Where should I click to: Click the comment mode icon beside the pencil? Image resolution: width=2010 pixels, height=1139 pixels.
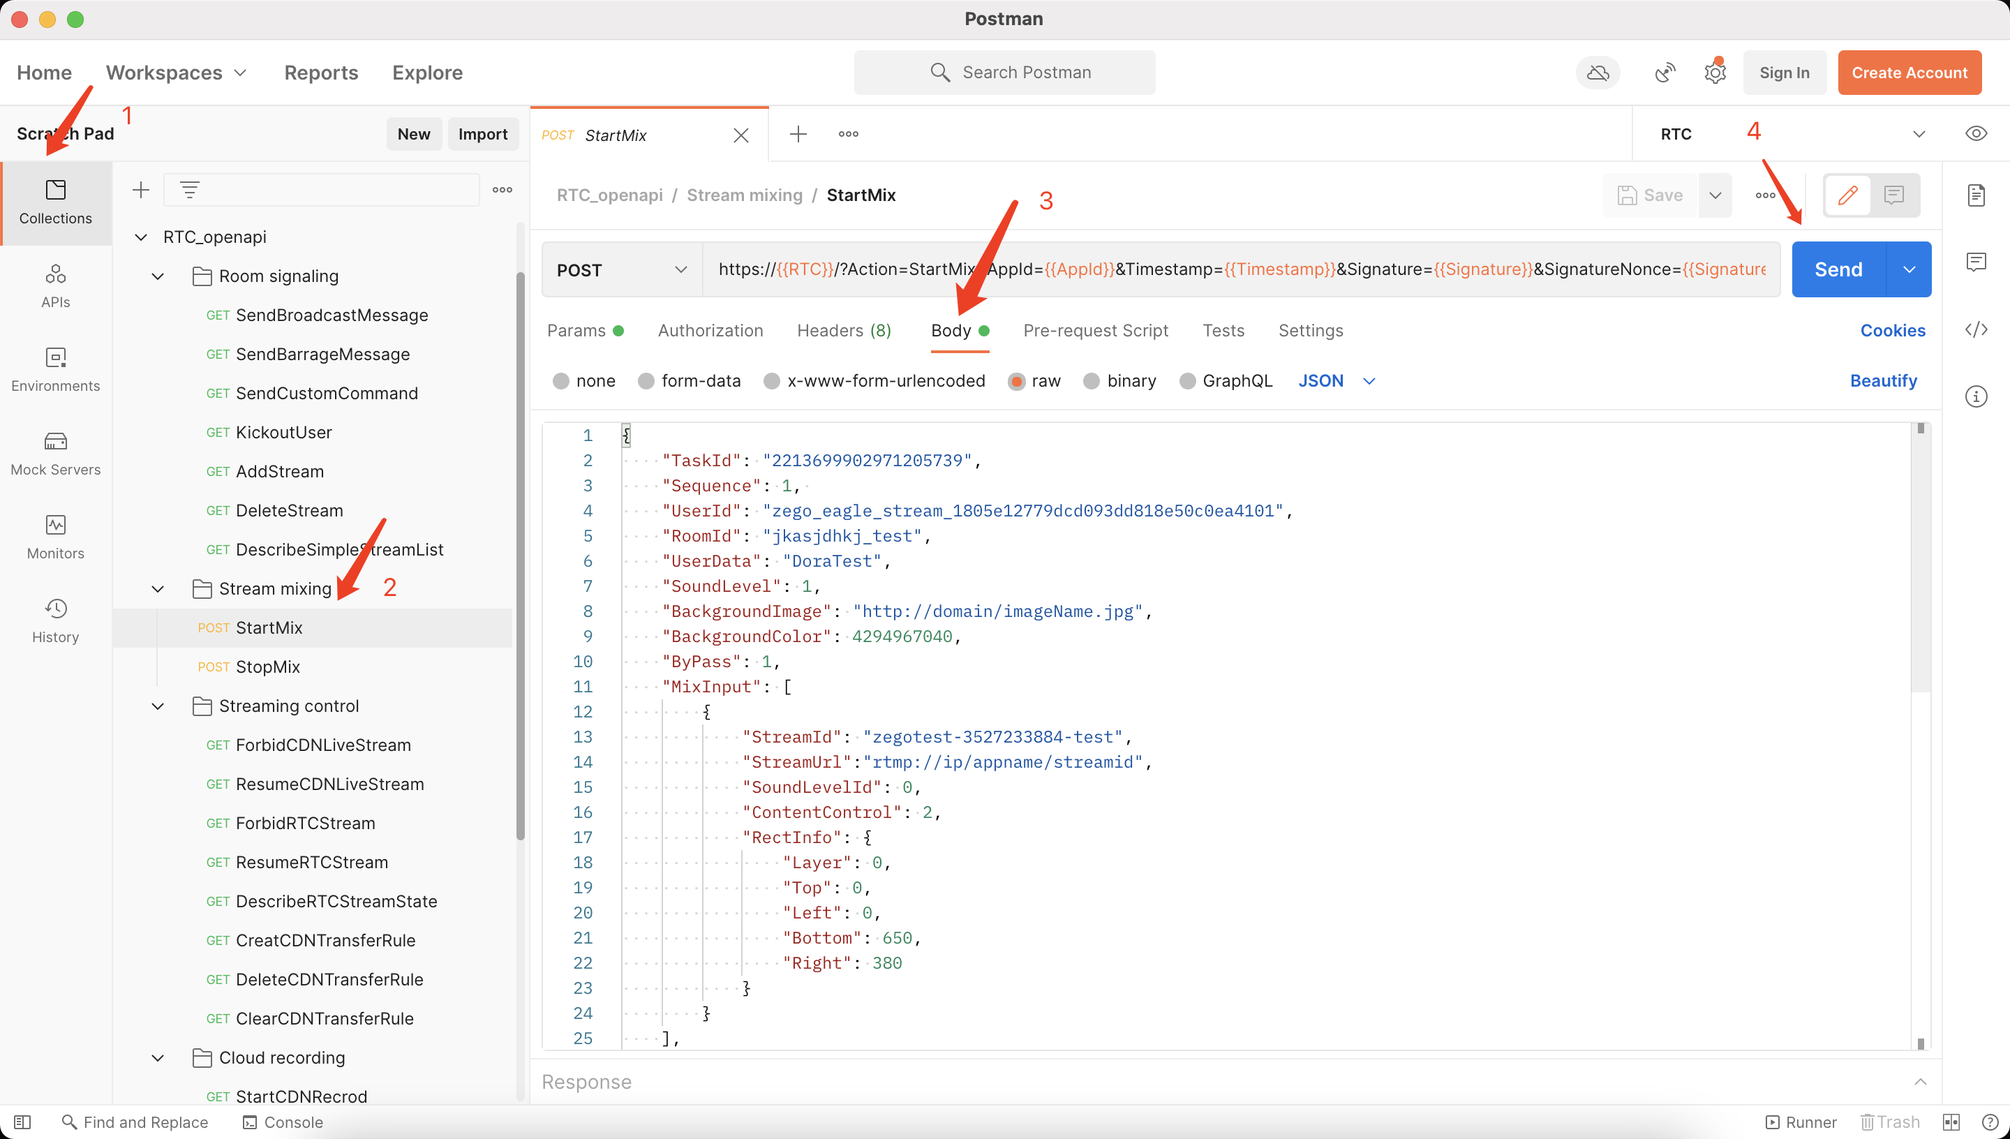1893,195
